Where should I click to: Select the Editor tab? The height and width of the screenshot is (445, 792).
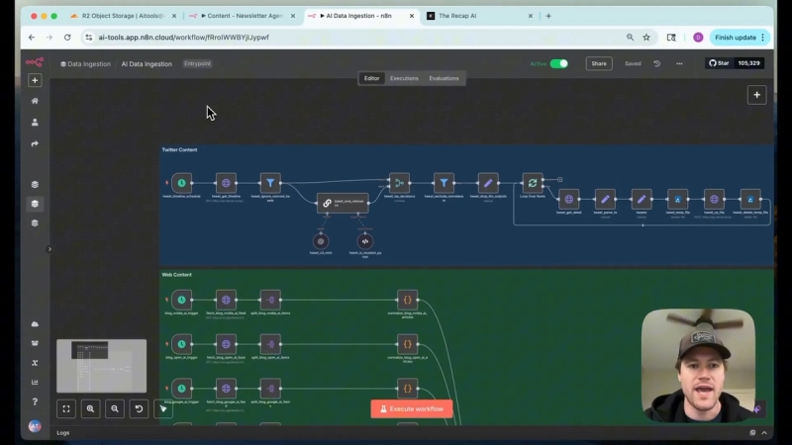[372, 78]
